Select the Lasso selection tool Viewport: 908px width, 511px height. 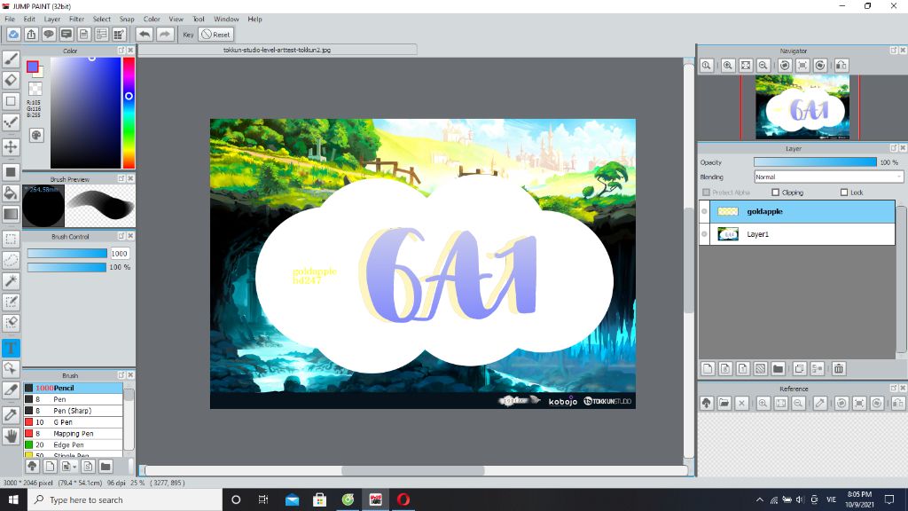point(11,260)
